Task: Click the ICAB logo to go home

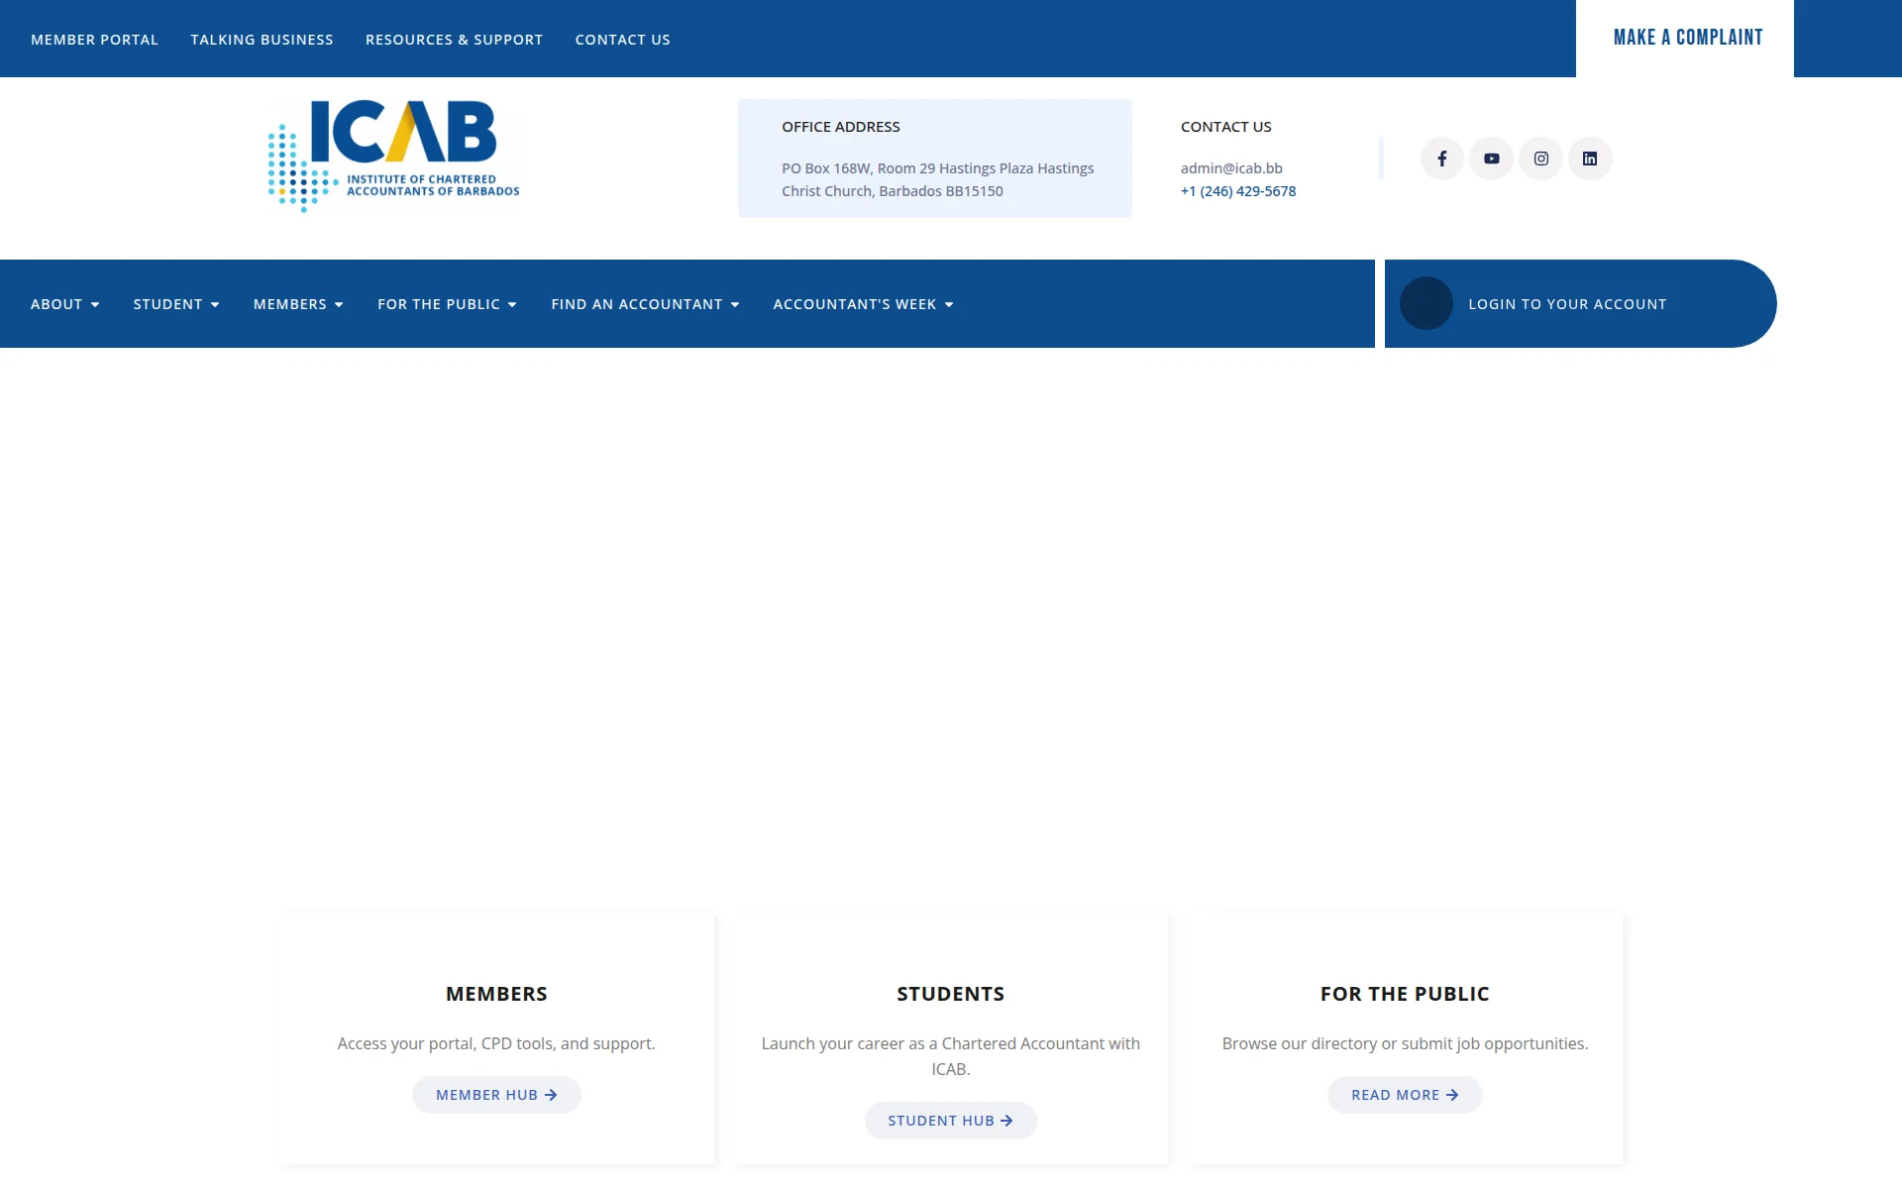Action: (x=393, y=156)
